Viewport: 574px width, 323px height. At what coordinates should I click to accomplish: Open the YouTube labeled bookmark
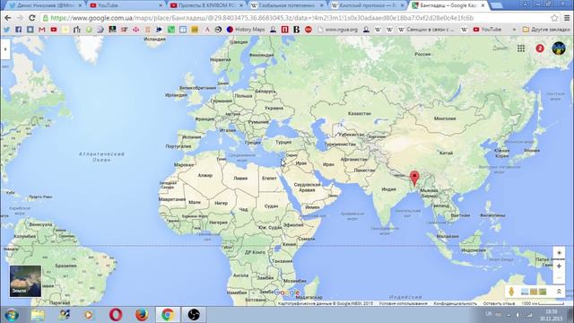[x=487, y=30]
